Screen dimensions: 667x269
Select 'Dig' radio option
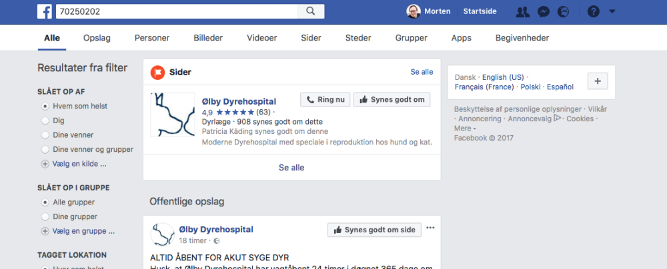[x=45, y=121]
